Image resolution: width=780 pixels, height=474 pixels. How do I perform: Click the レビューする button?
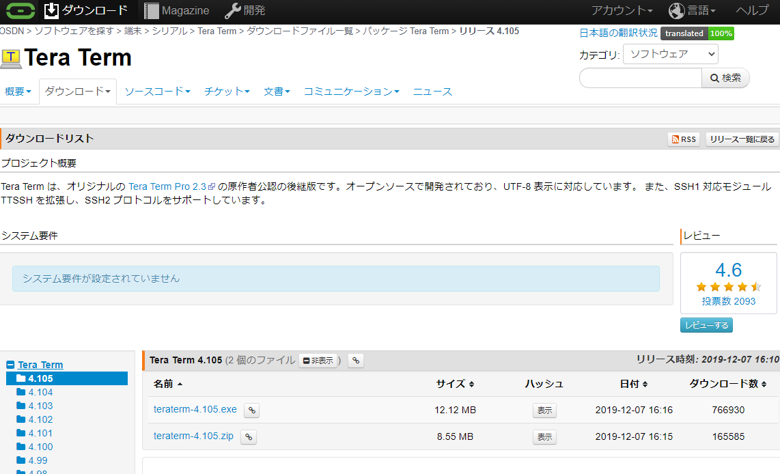click(706, 325)
